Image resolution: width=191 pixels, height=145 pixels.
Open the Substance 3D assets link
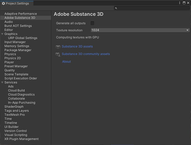77,46
